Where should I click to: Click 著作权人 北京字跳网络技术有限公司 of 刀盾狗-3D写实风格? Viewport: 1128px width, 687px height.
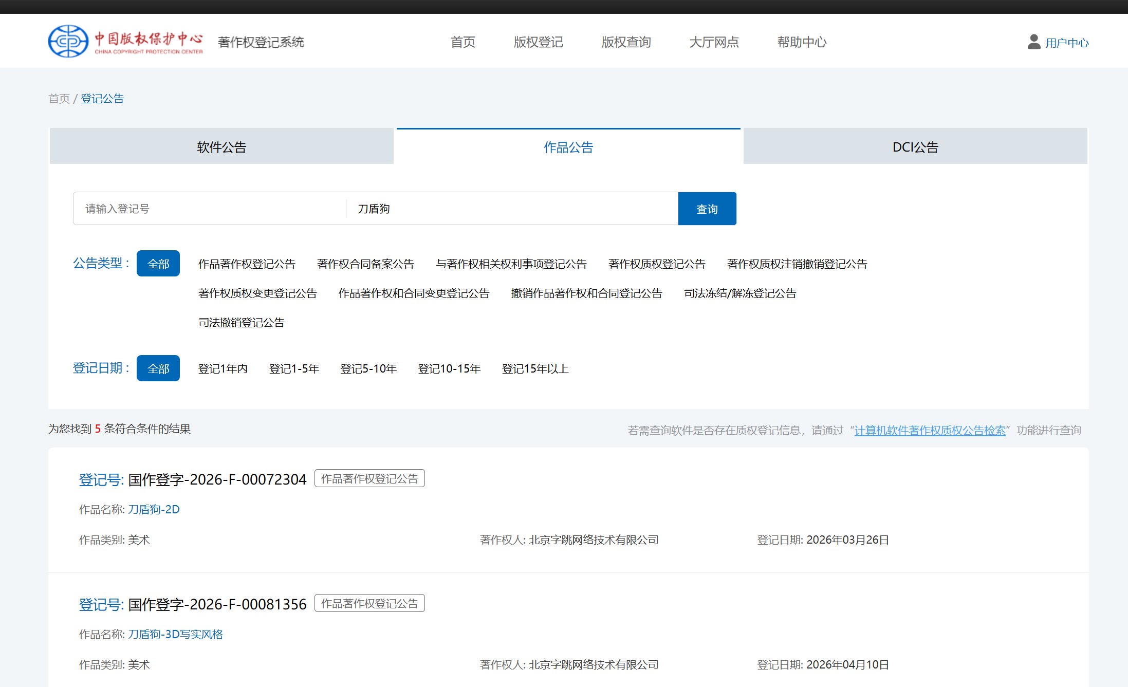[x=594, y=664]
